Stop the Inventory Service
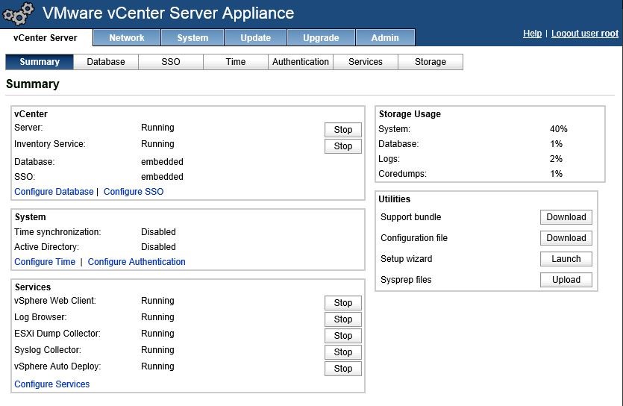623x406 pixels. 343,146
